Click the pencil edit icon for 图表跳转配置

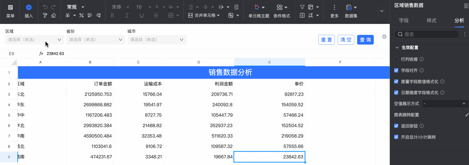467,115
